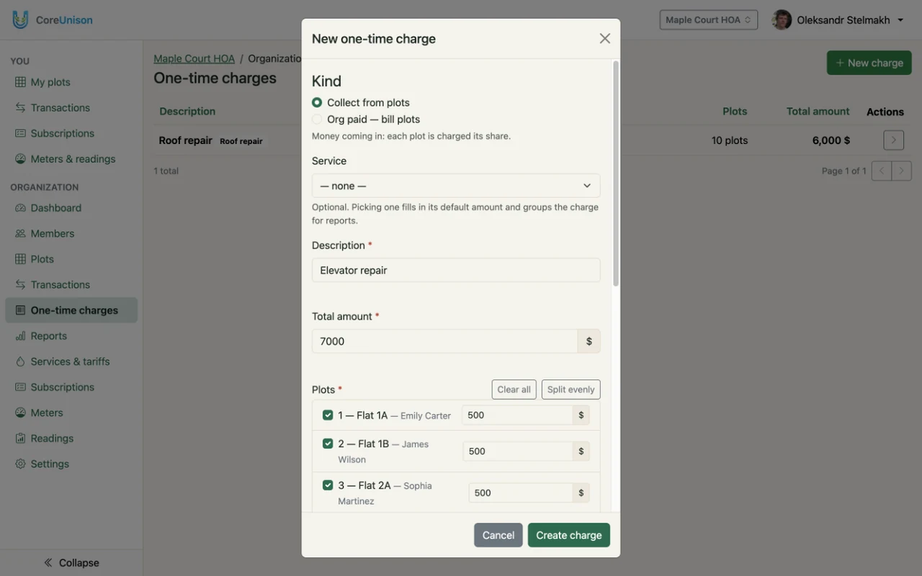Viewport: 922px width, 576px height.
Task: Click the Flat 1A amount field
Action: [x=517, y=415]
